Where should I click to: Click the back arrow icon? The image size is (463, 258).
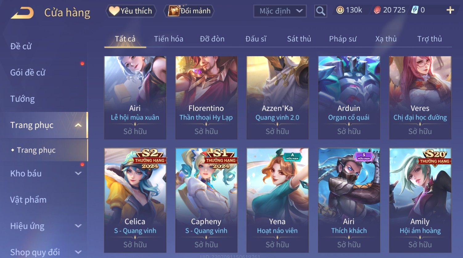coord(22,13)
